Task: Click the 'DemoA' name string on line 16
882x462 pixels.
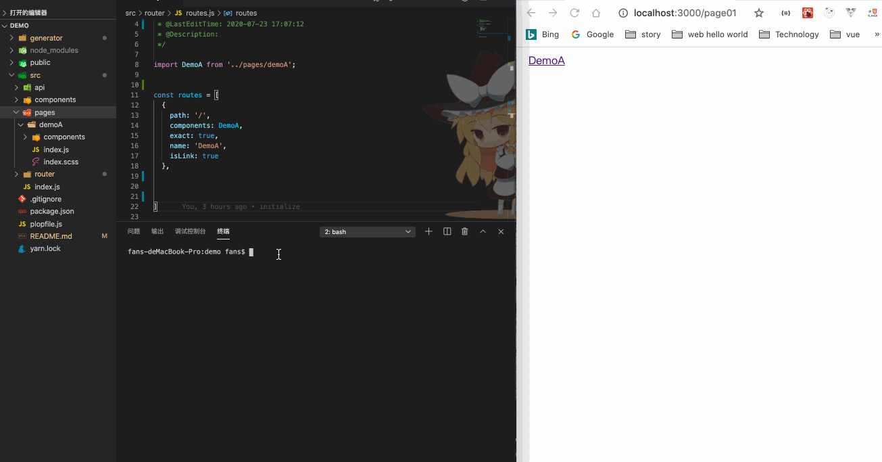Action: click(210, 145)
